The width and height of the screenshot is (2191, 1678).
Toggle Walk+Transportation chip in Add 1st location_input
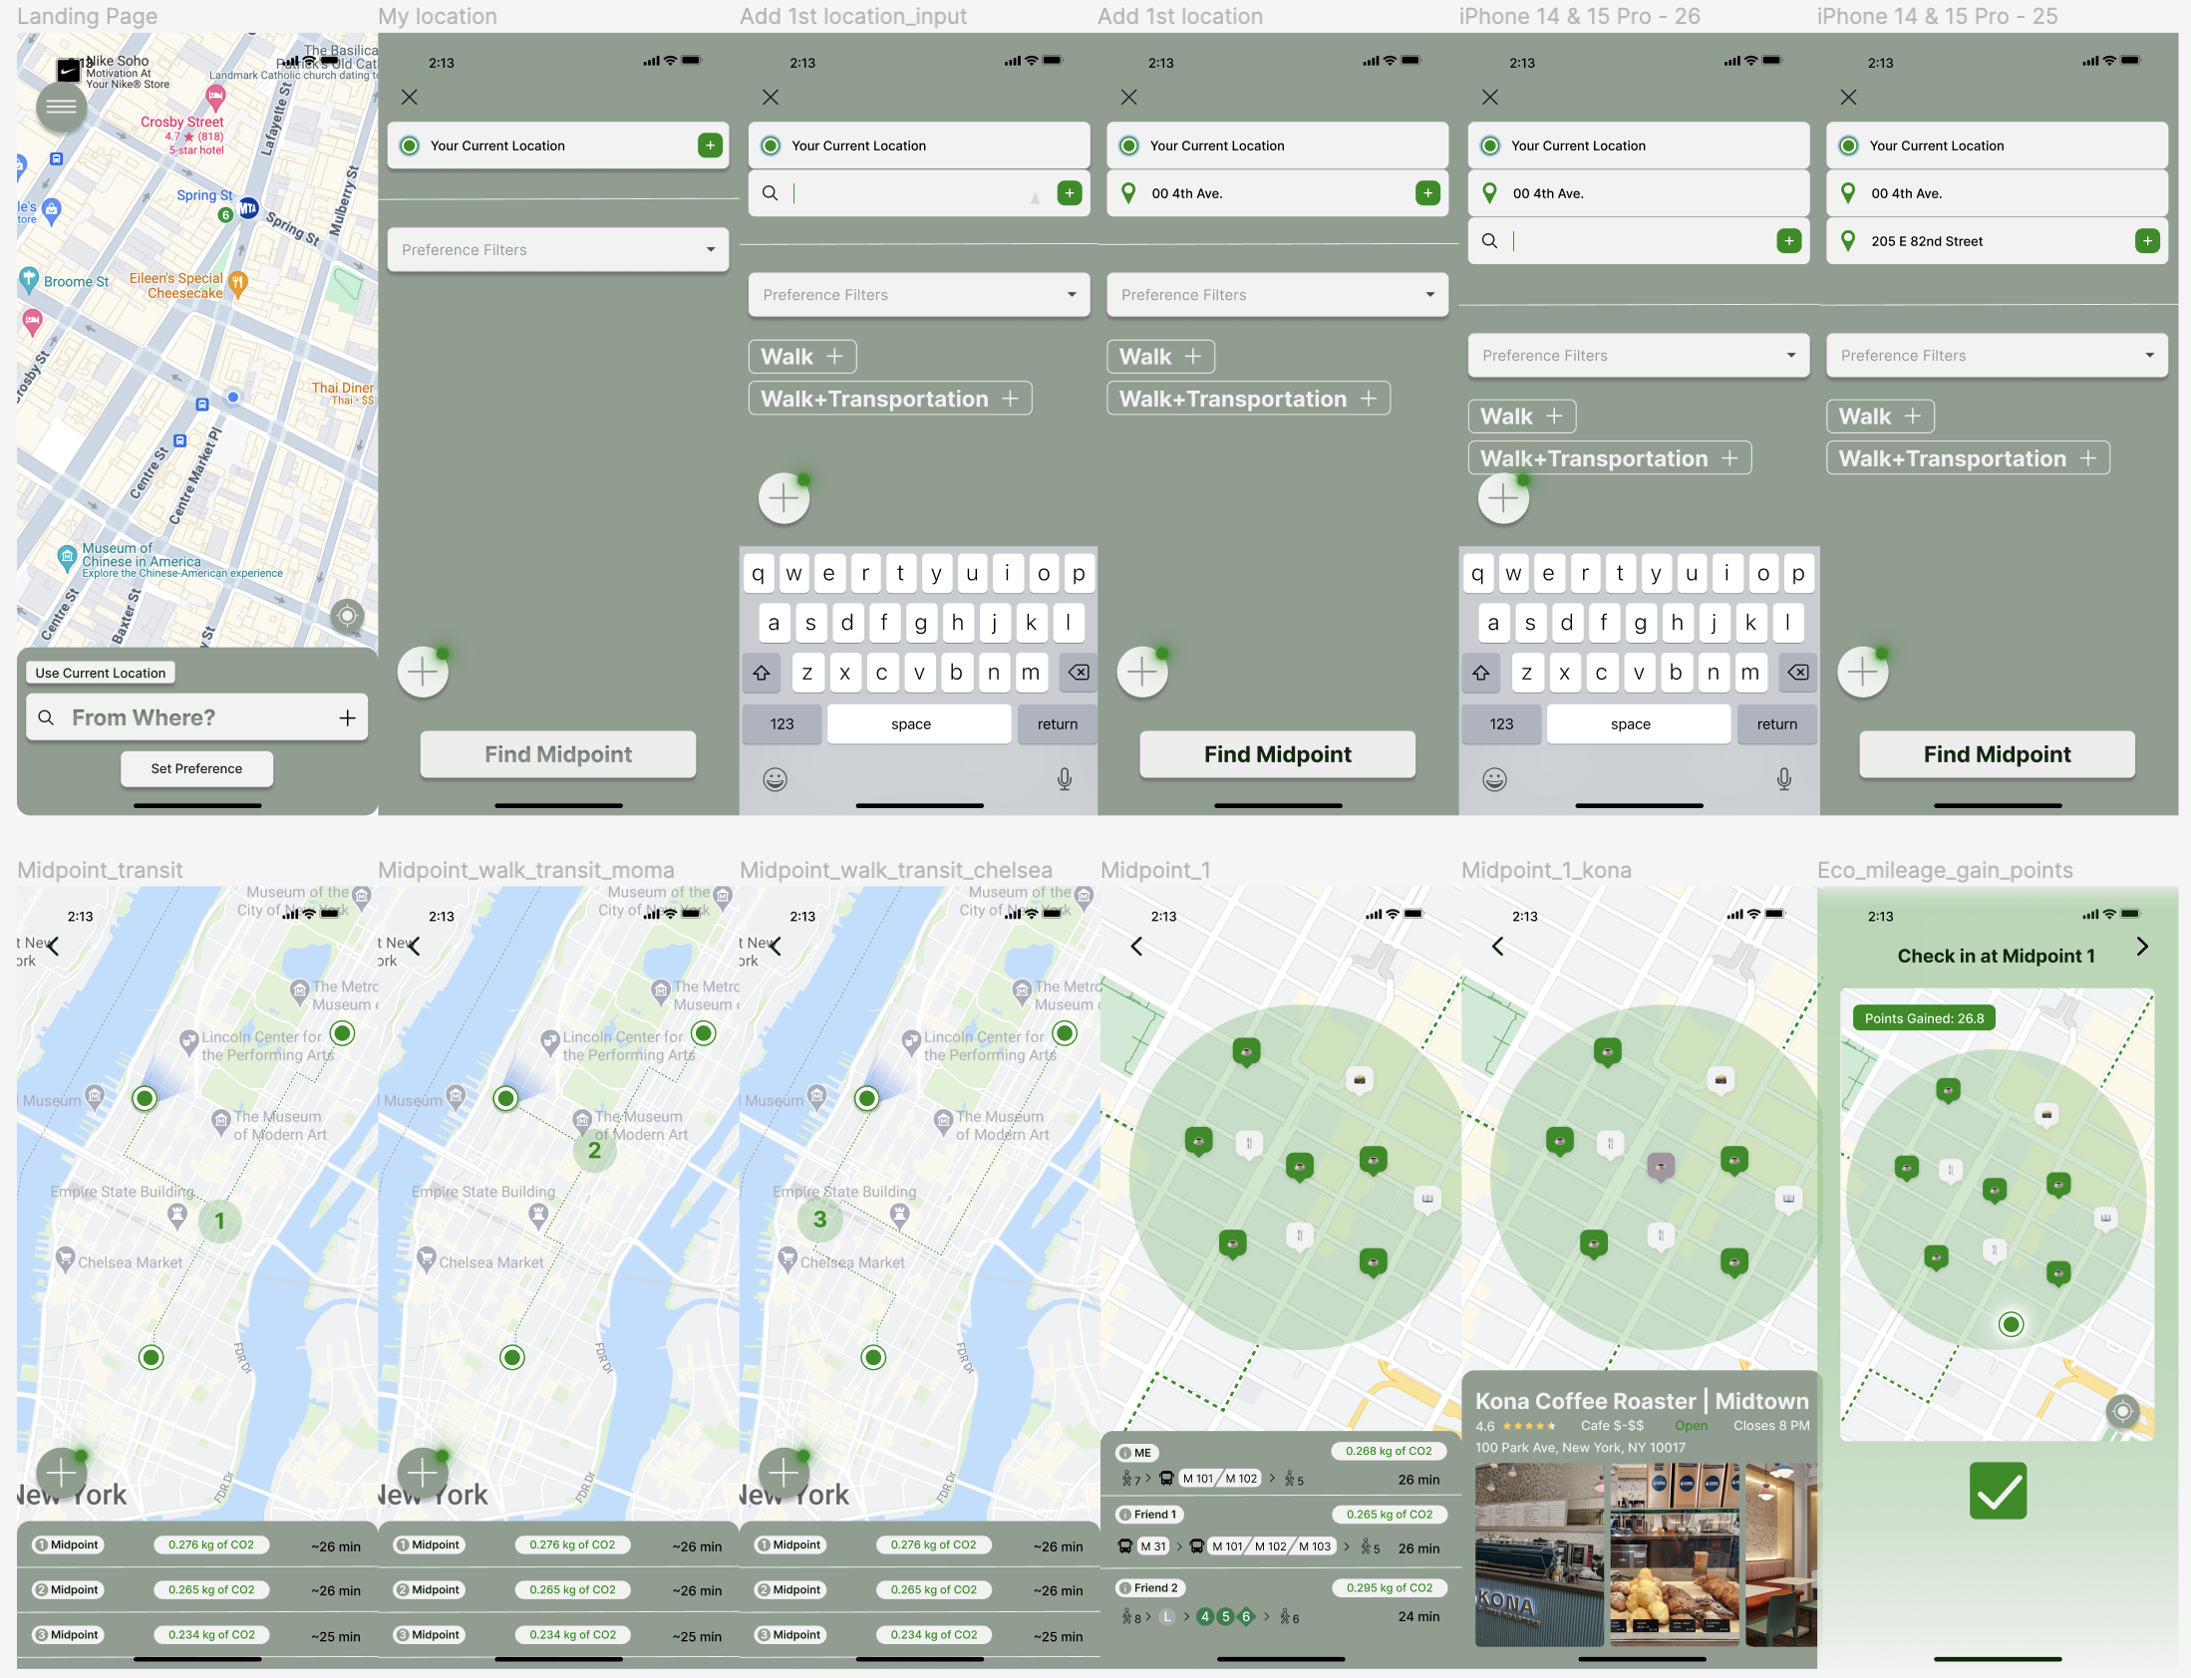click(x=890, y=399)
